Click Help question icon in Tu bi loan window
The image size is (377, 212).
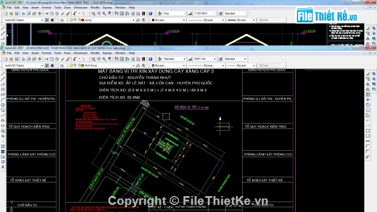(x=150, y=59)
